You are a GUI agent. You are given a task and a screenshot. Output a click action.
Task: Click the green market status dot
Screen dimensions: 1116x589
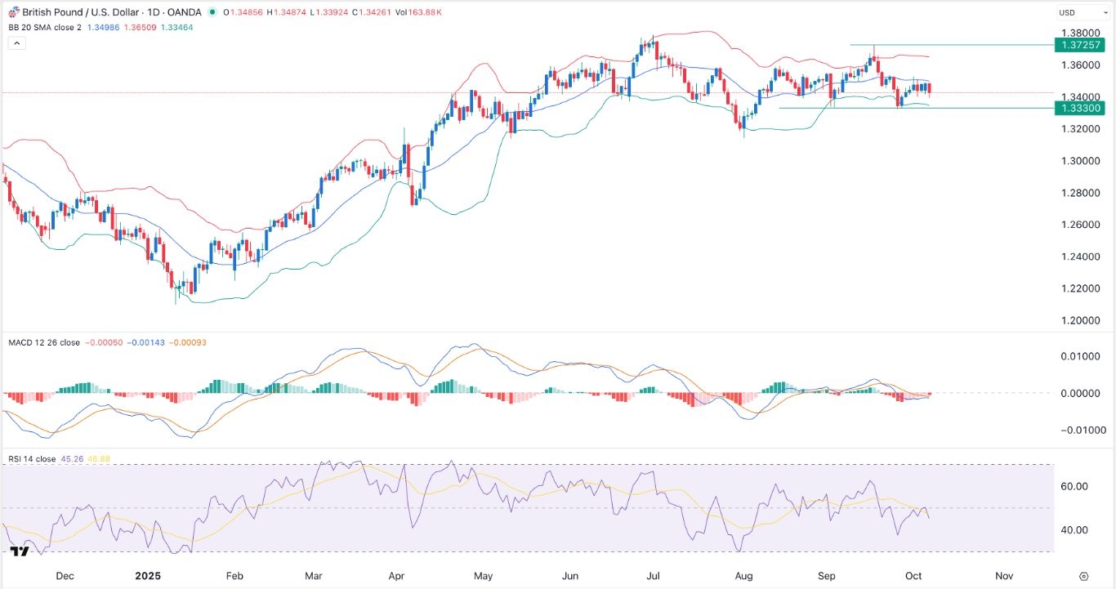212,12
